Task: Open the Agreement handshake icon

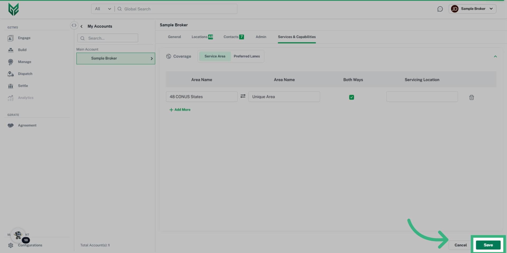Action: coord(11,126)
